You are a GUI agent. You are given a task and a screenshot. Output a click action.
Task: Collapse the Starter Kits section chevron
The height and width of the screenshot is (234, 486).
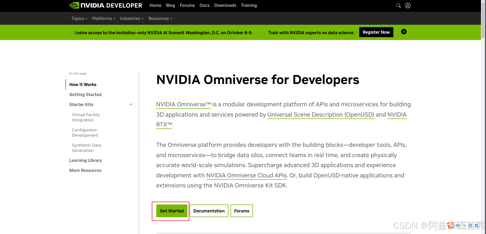pos(131,105)
